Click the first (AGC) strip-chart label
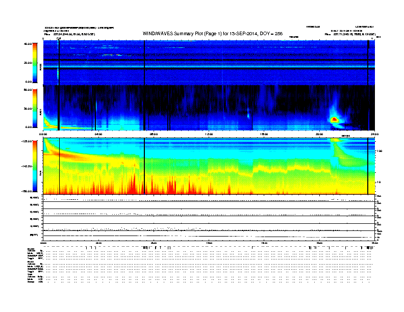Screen dimensions: 404x312 35,198
